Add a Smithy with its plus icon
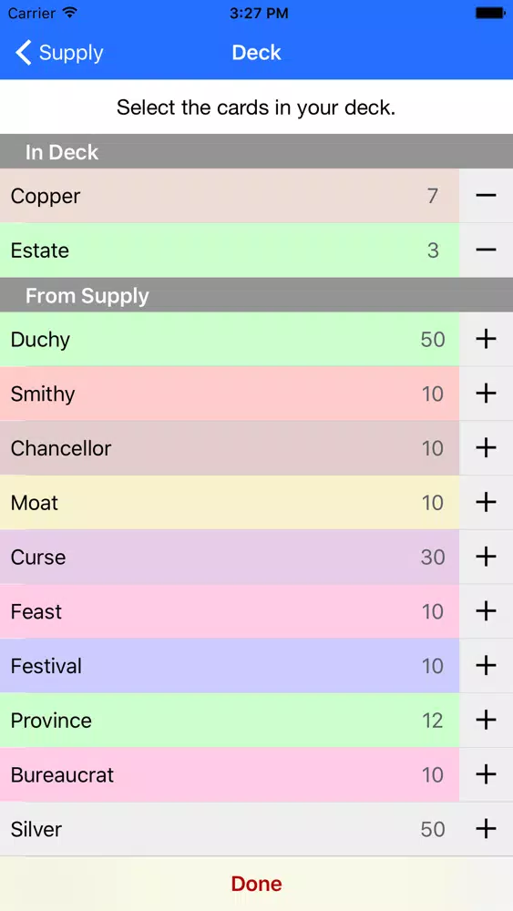This screenshot has width=513, height=911. tap(486, 394)
